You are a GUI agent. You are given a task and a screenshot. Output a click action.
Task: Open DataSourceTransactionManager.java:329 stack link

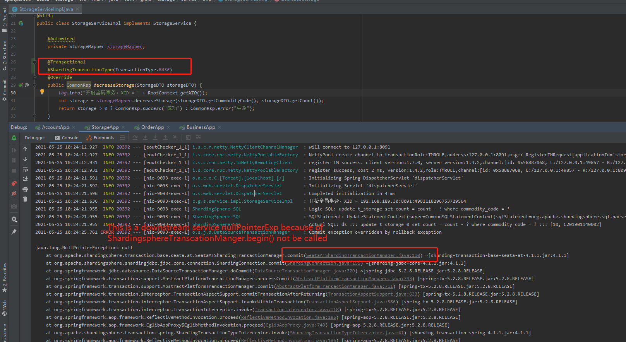click(305, 271)
